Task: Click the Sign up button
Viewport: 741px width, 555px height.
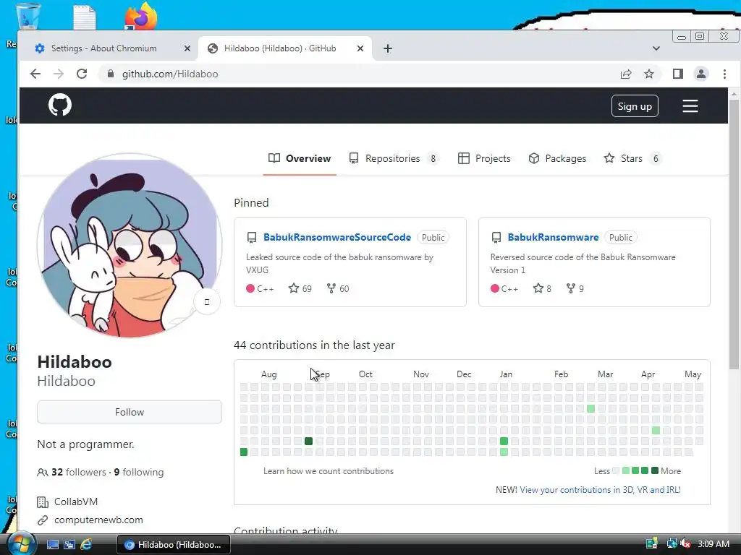Action: tap(635, 106)
